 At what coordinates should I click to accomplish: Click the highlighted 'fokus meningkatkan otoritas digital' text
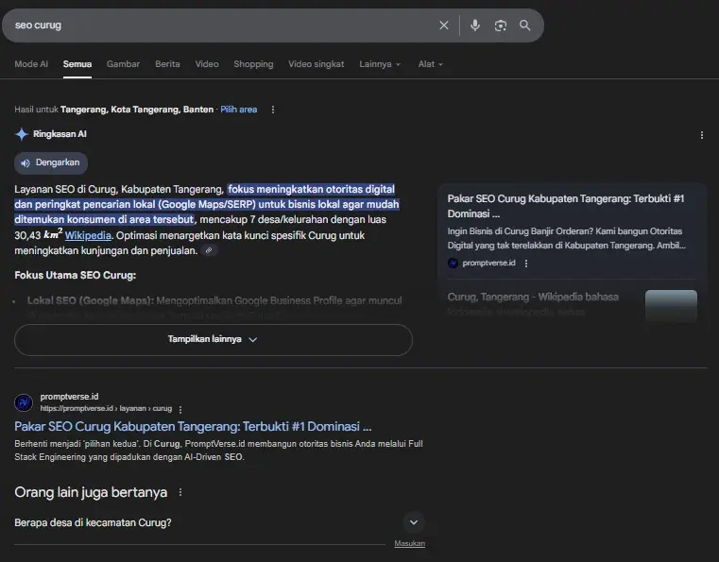point(312,189)
